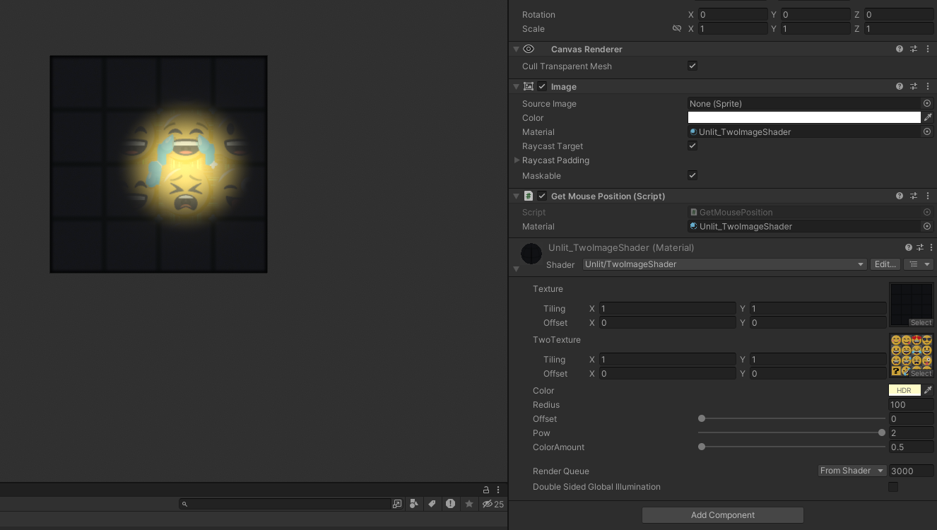937x530 pixels.
Task: Open Project panel three-dot options menu
Action: coord(498,490)
